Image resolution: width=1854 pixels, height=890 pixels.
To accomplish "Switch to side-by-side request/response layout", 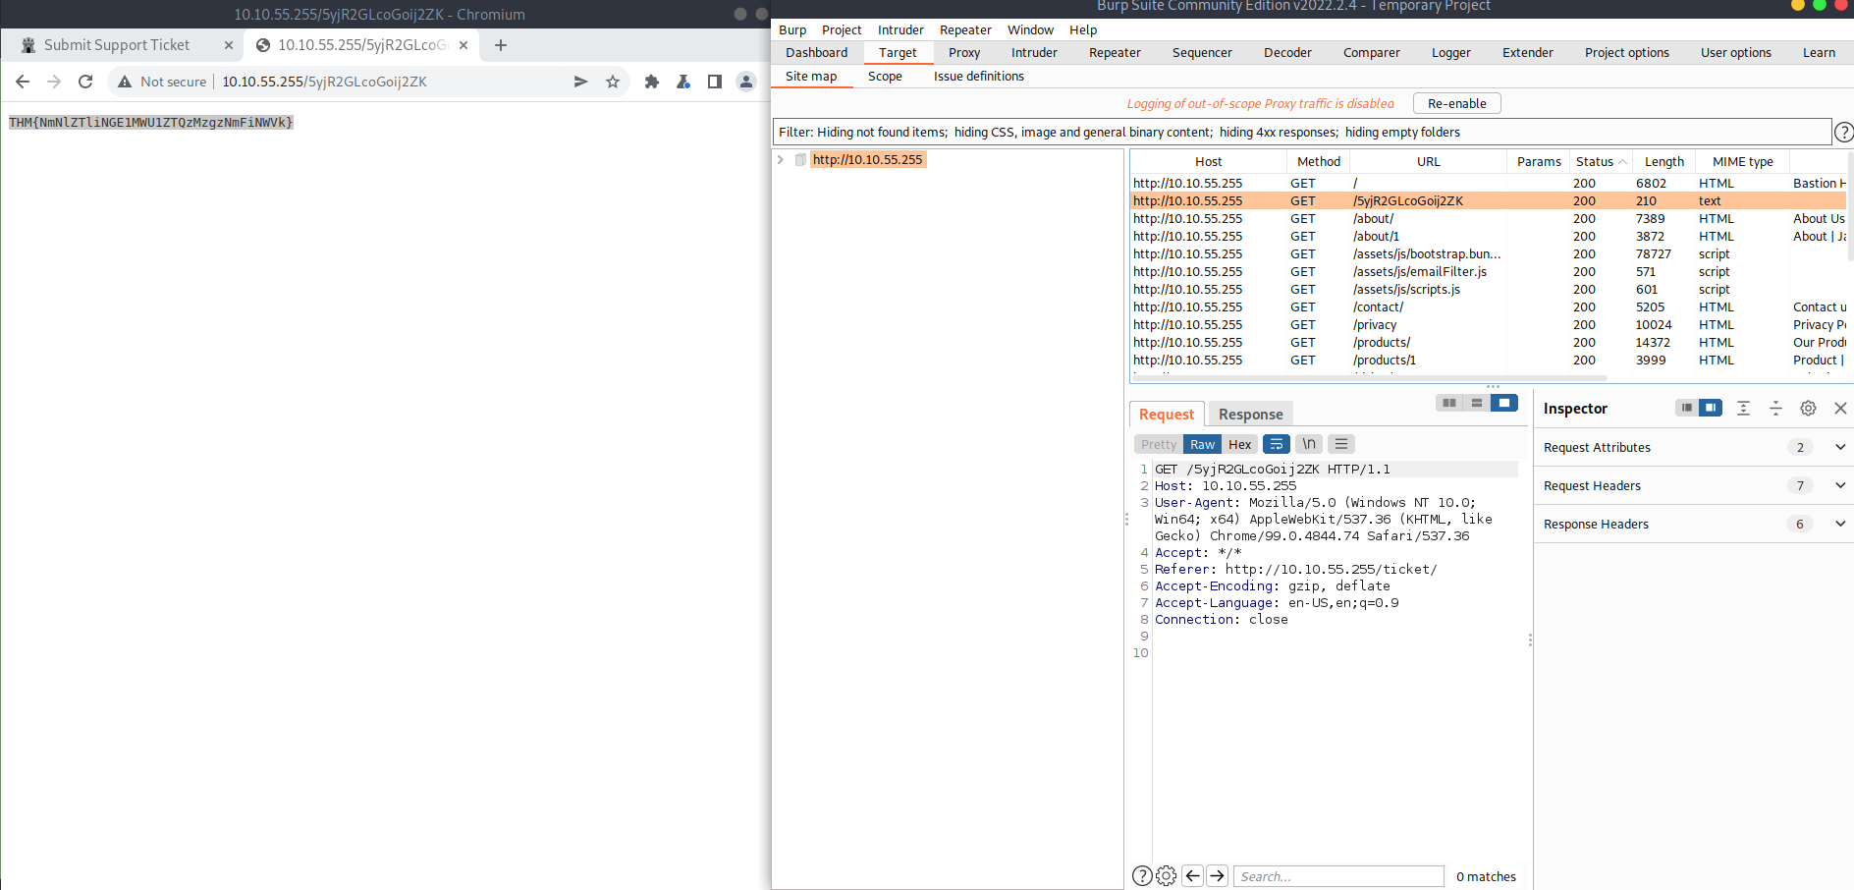I will [x=1449, y=403].
